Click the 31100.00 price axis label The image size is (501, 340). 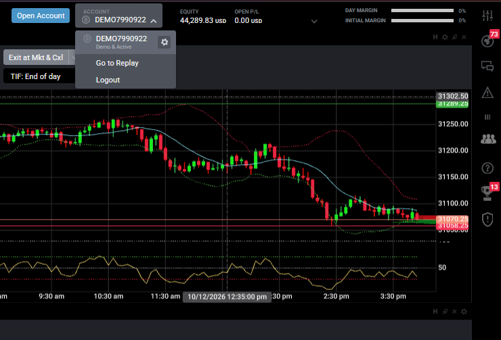[453, 203]
